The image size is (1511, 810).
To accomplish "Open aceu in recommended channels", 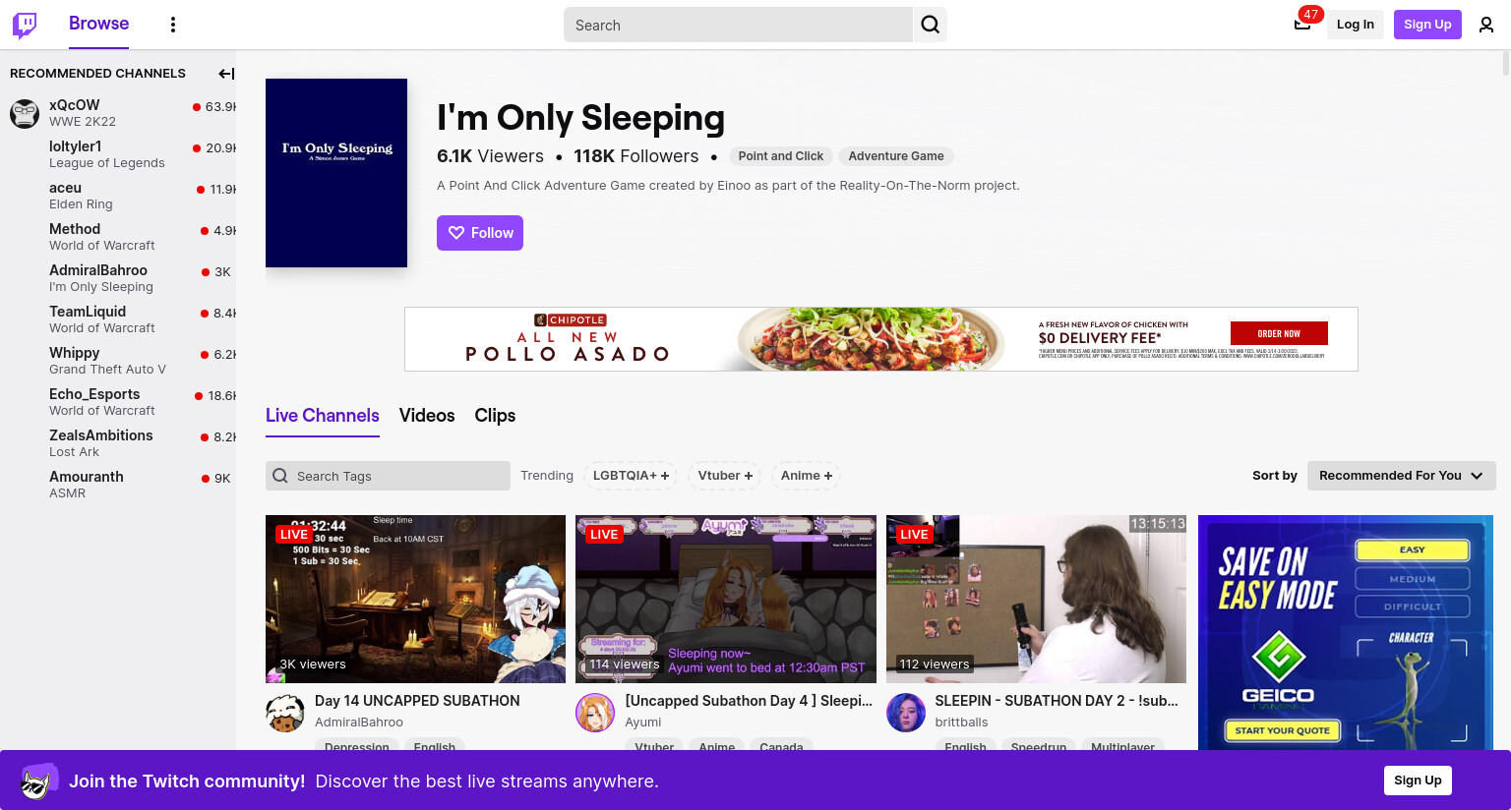I will pos(118,196).
